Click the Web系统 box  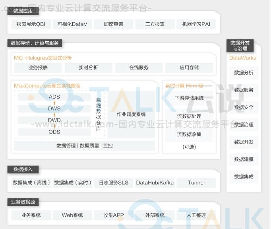(72, 215)
